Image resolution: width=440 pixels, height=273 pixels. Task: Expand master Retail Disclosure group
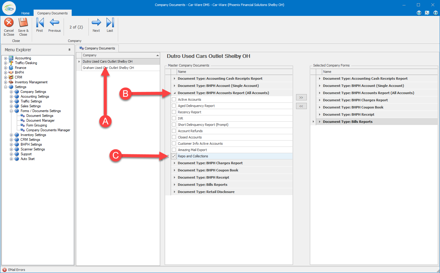175,192
